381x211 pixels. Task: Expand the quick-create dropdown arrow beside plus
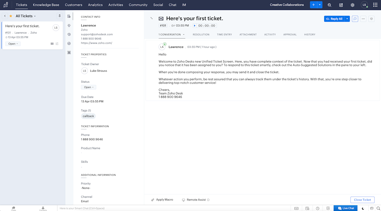(x=320, y=5)
